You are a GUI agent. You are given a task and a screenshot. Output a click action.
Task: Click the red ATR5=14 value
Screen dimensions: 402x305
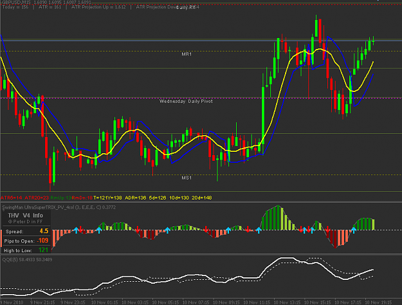[x=11, y=198]
